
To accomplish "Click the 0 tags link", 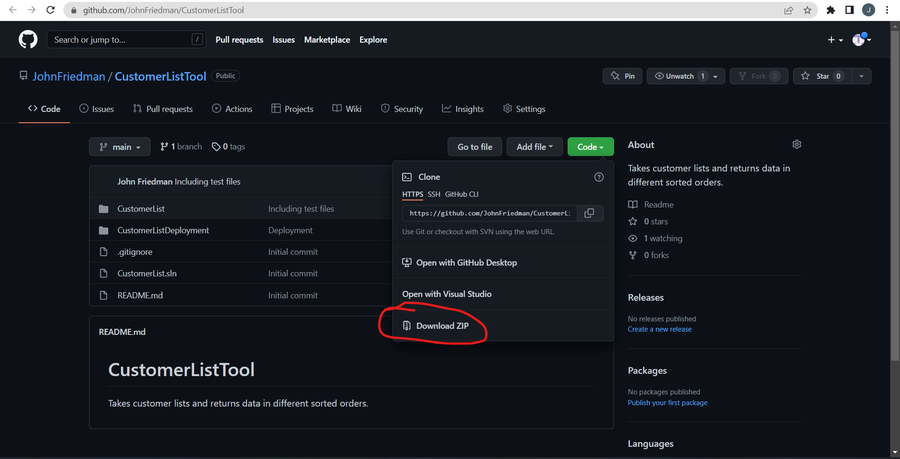I will point(229,147).
